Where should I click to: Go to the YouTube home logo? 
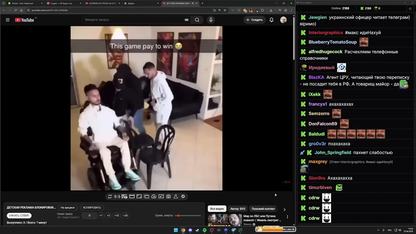point(24,20)
